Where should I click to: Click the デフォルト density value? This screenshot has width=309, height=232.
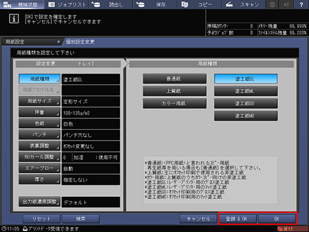(91, 202)
